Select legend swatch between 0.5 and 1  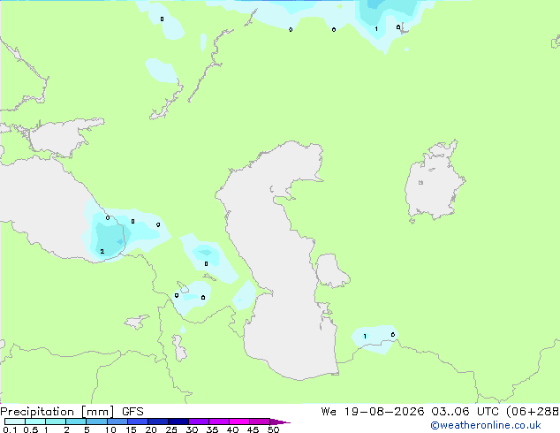click(x=35, y=422)
